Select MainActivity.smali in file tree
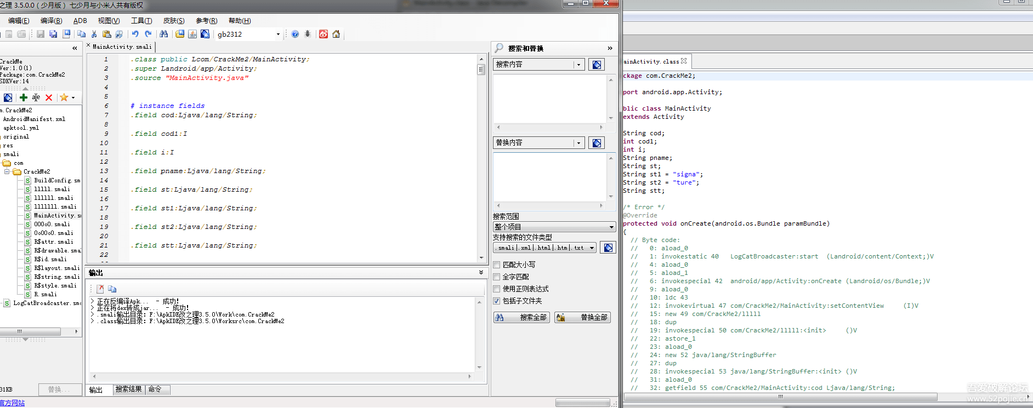Screen dimensions: 1033x408 [54, 216]
